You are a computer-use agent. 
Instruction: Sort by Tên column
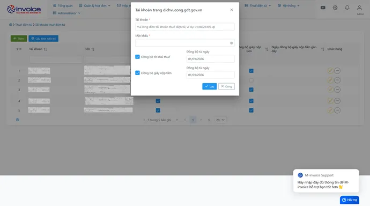tap(93, 49)
